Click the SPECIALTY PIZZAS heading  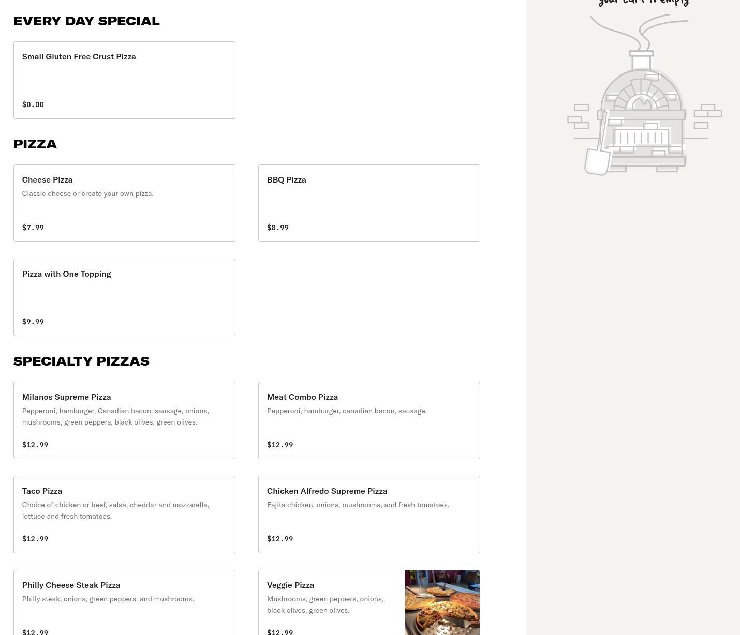coord(81,361)
